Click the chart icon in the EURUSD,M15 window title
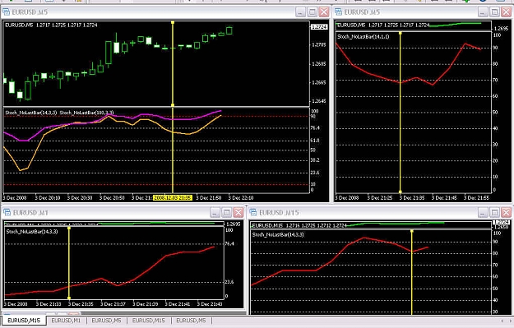The width and height of the screenshot is (514, 328). point(253,213)
